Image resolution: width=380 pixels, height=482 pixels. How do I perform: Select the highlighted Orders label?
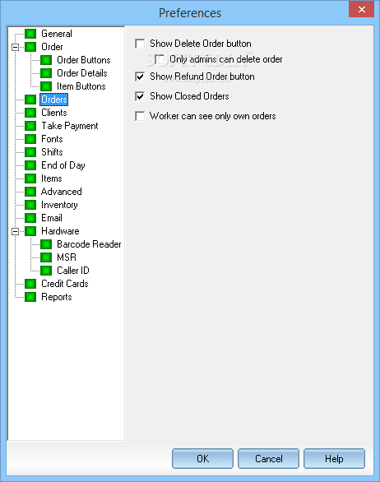pyautogui.click(x=54, y=100)
